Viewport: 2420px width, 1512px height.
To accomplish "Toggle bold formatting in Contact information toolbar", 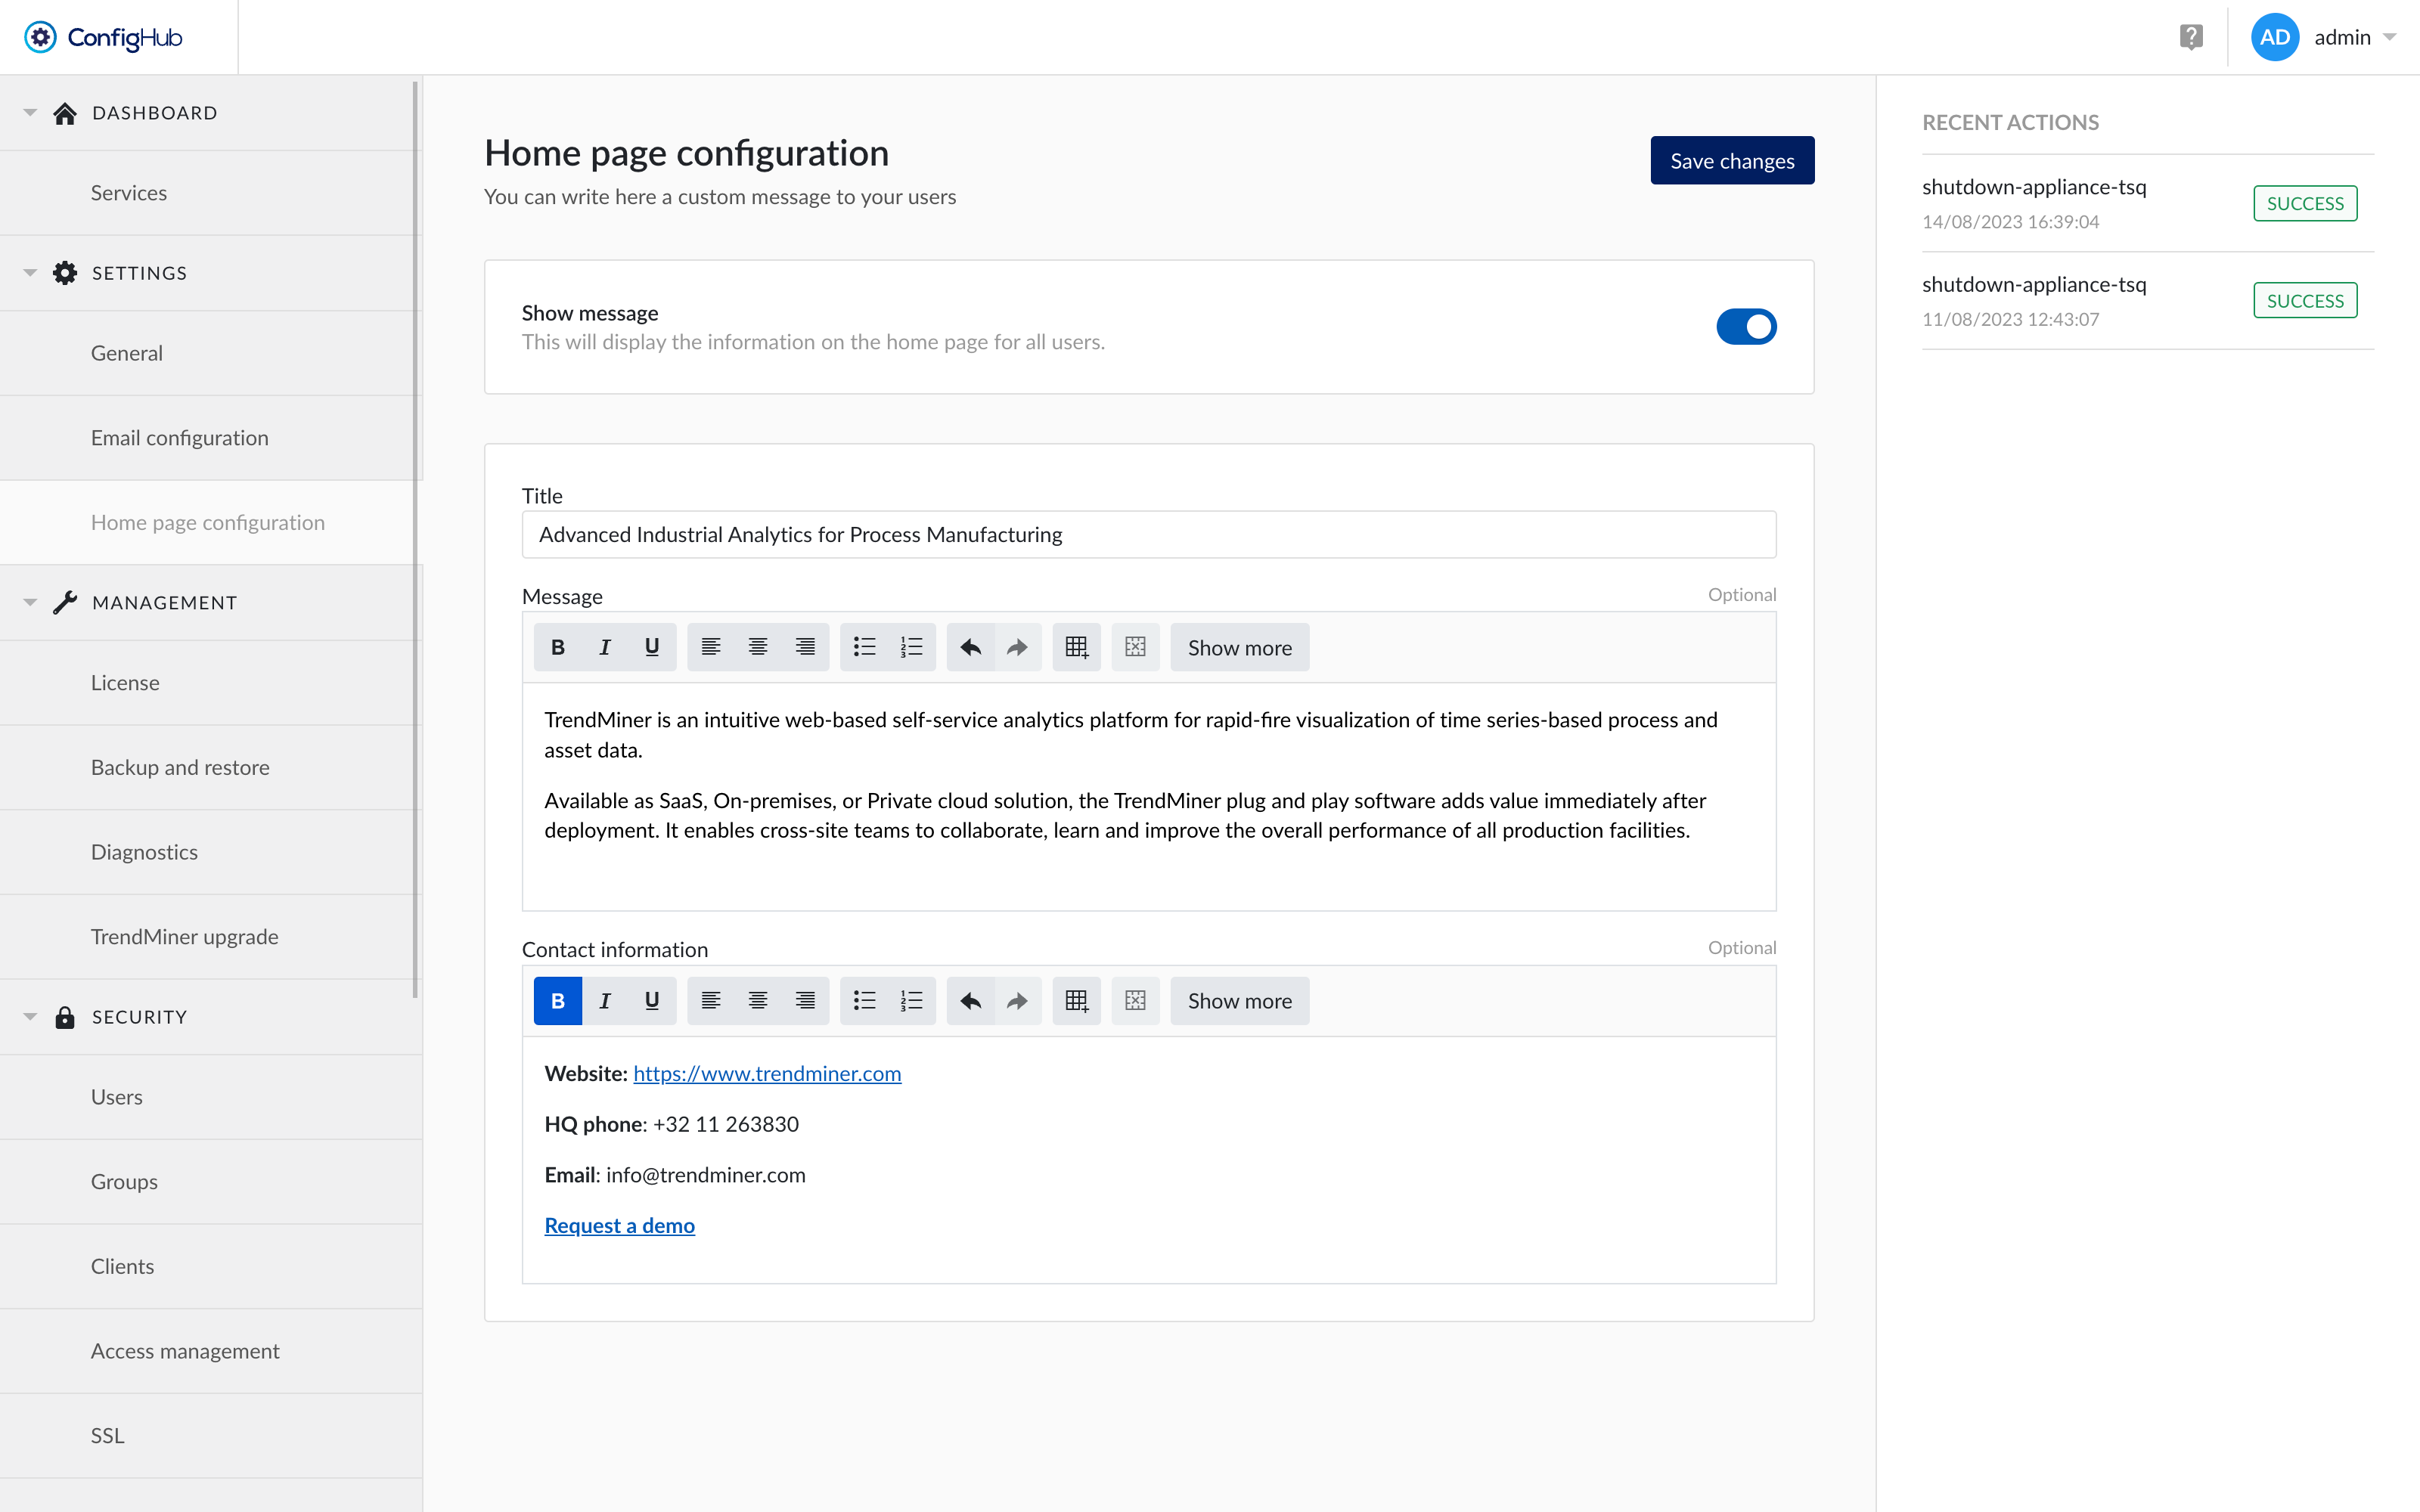I will tap(557, 1000).
